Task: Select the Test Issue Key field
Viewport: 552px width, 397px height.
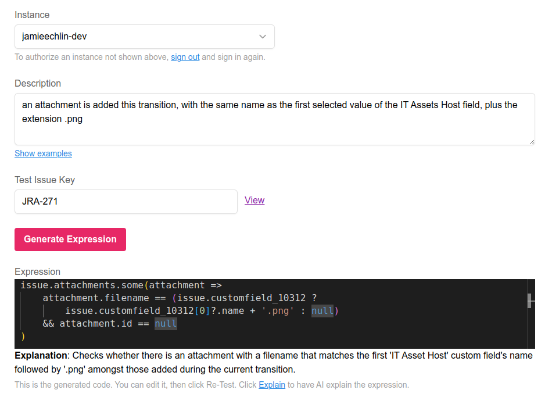Action: (126, 201)
